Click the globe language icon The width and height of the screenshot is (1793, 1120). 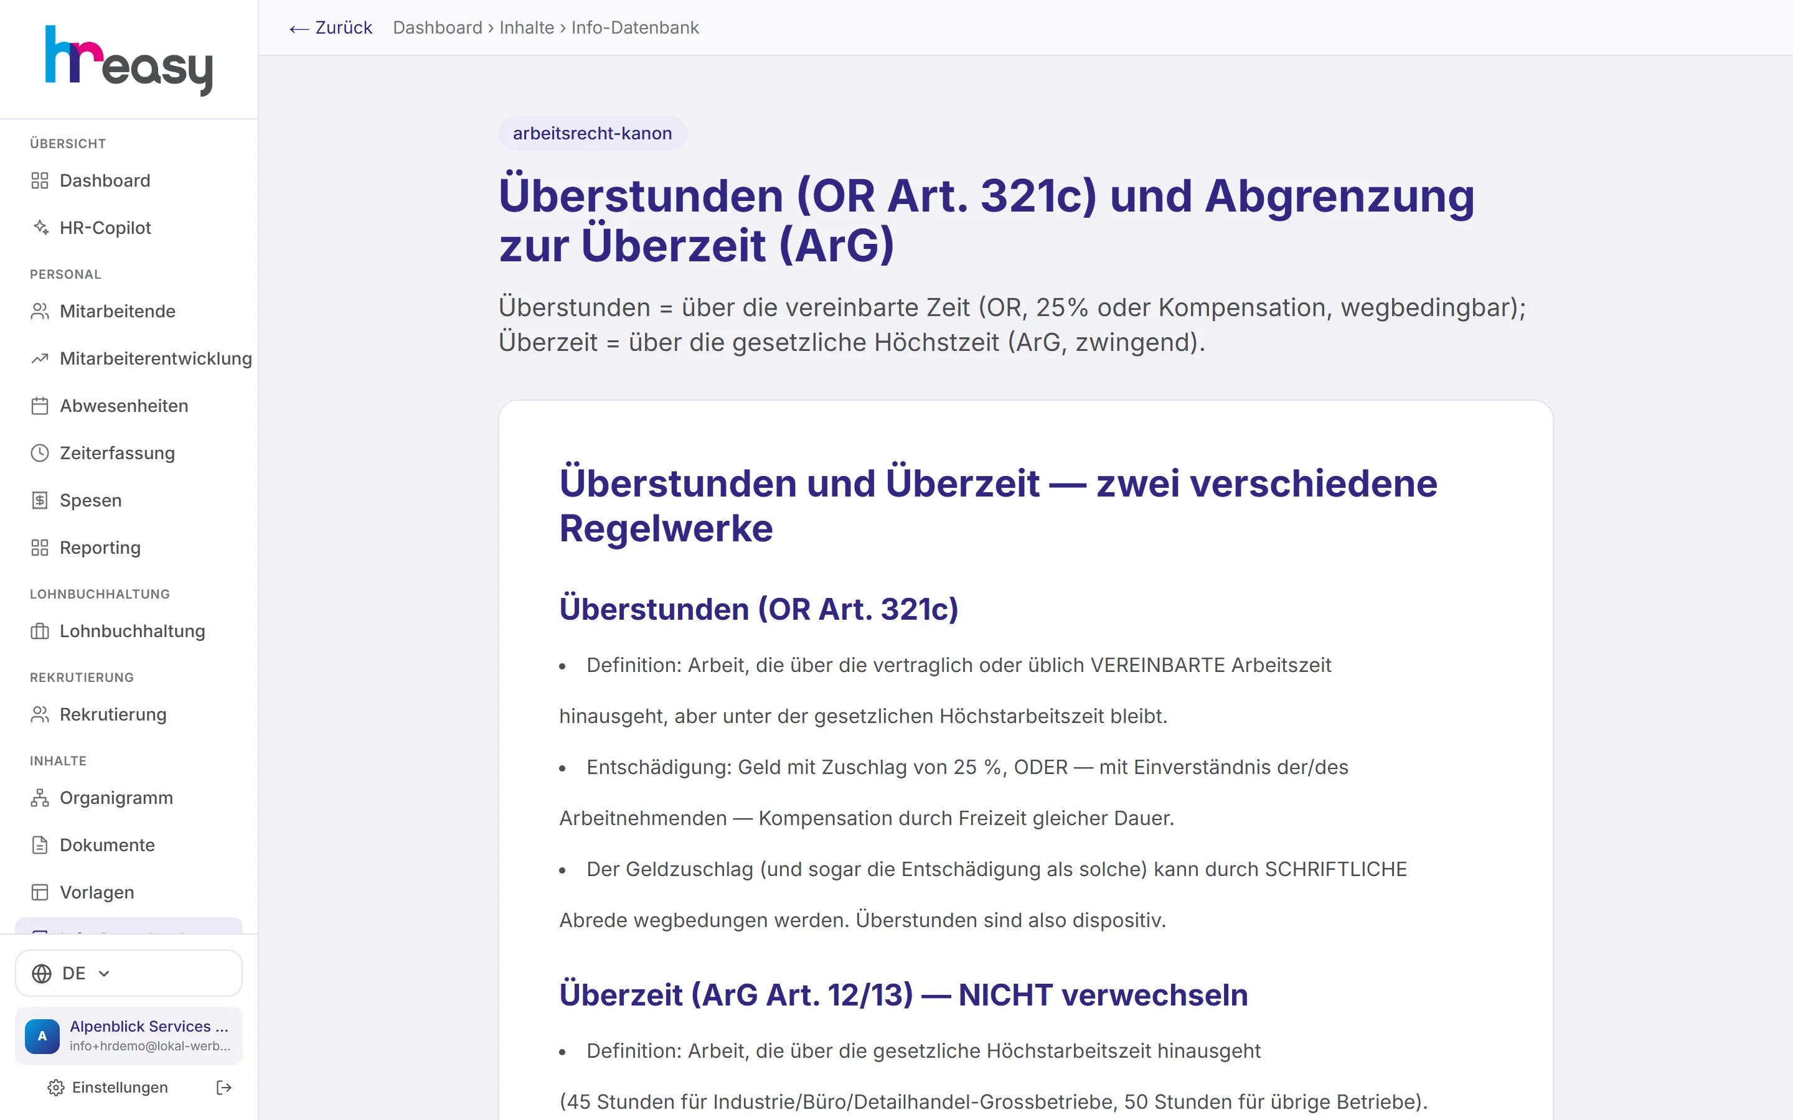[42, 973]
